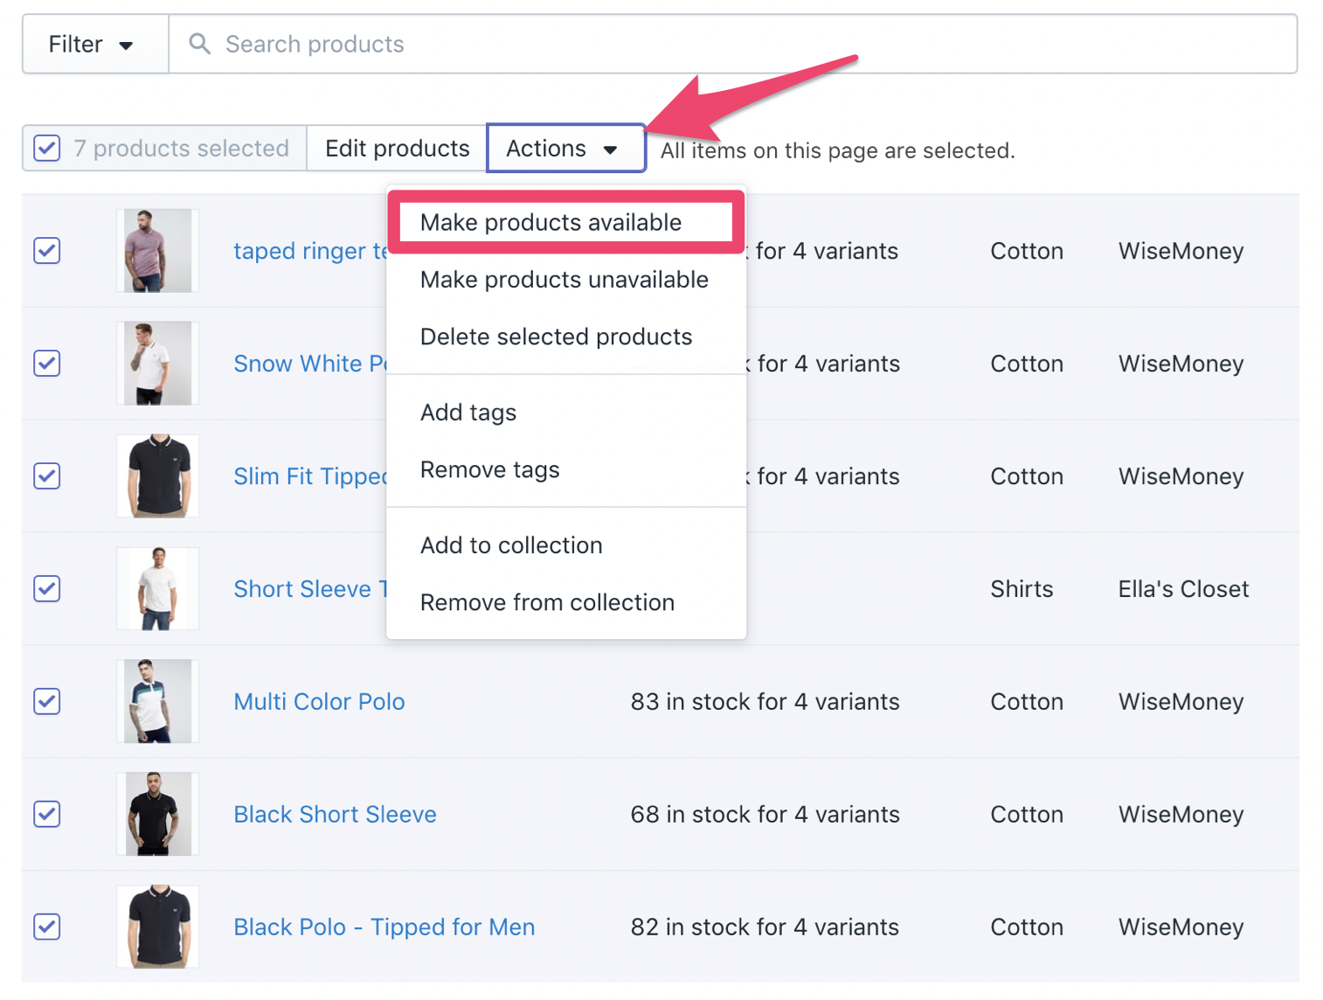
Task: Choose Make products unavailable
Action: point(565,280)
